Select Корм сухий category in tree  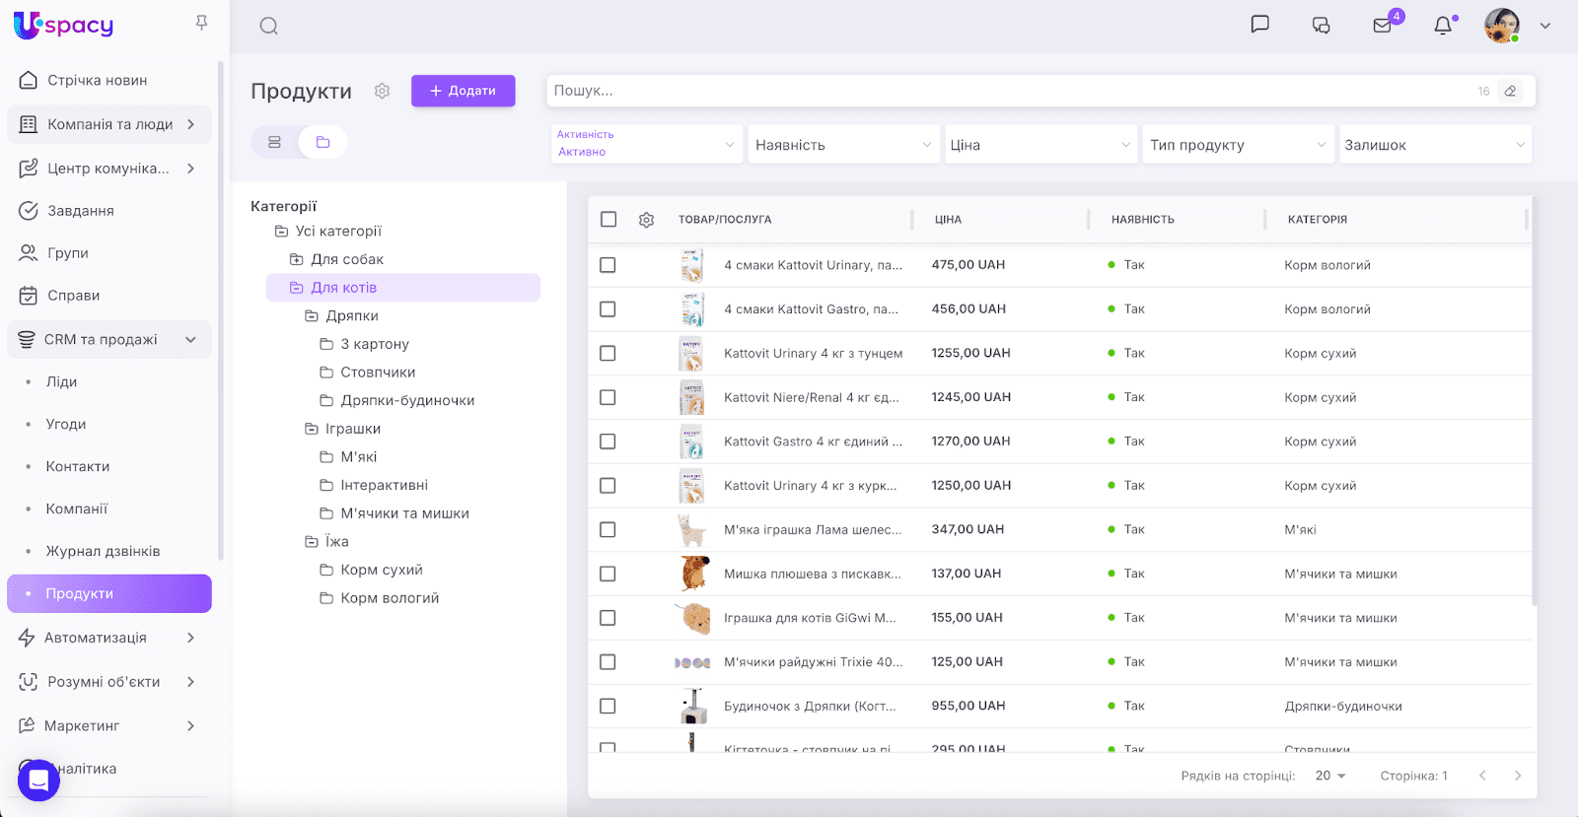381,570
